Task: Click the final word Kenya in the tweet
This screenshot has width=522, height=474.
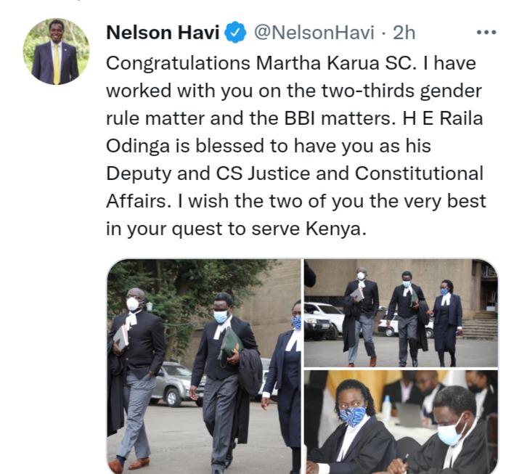Action: tap(336, 229)
